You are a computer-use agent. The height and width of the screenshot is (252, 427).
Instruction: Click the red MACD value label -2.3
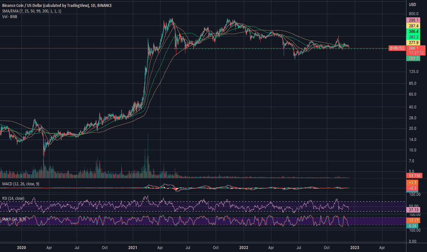(x=412, y=188)
